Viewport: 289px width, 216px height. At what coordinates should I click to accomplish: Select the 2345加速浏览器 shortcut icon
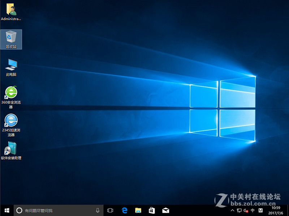[x=11, y=125]
